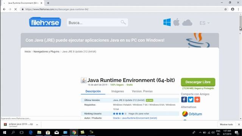Open Navegadores y Plug-ins breadcrumb
This screenshot has width=242, height=136.
[x=46, y=51]
